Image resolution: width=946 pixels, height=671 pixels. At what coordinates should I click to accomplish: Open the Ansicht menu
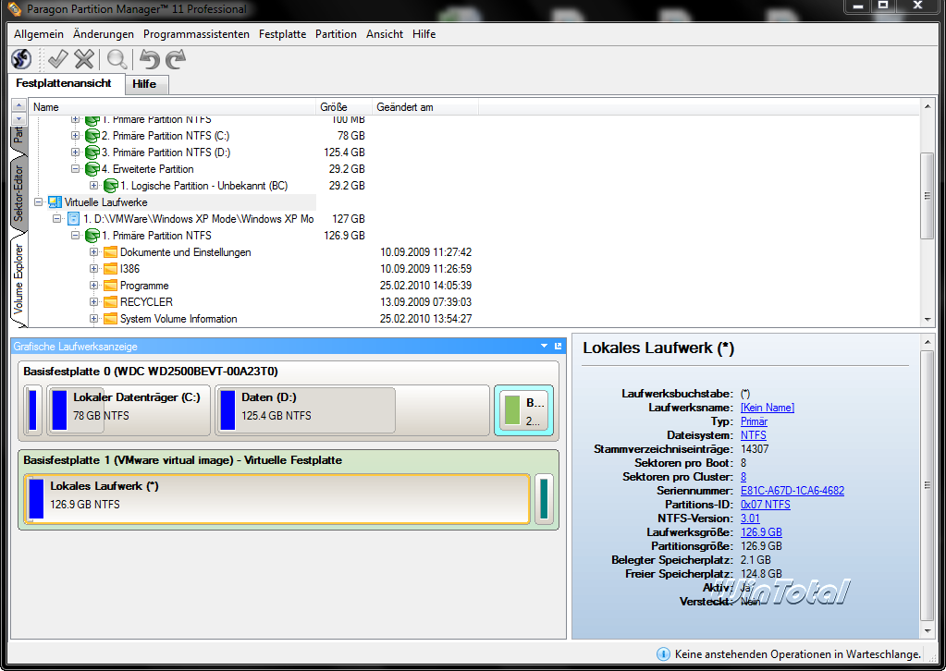[385, 34]
